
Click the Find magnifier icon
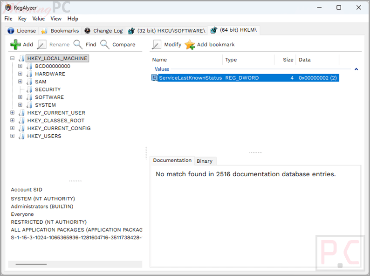tap(78, 44)
